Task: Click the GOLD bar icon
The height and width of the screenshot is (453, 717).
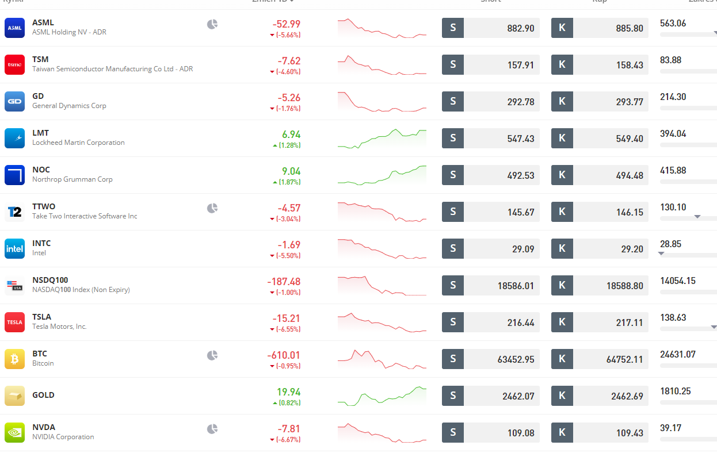Action: point(14,396)
